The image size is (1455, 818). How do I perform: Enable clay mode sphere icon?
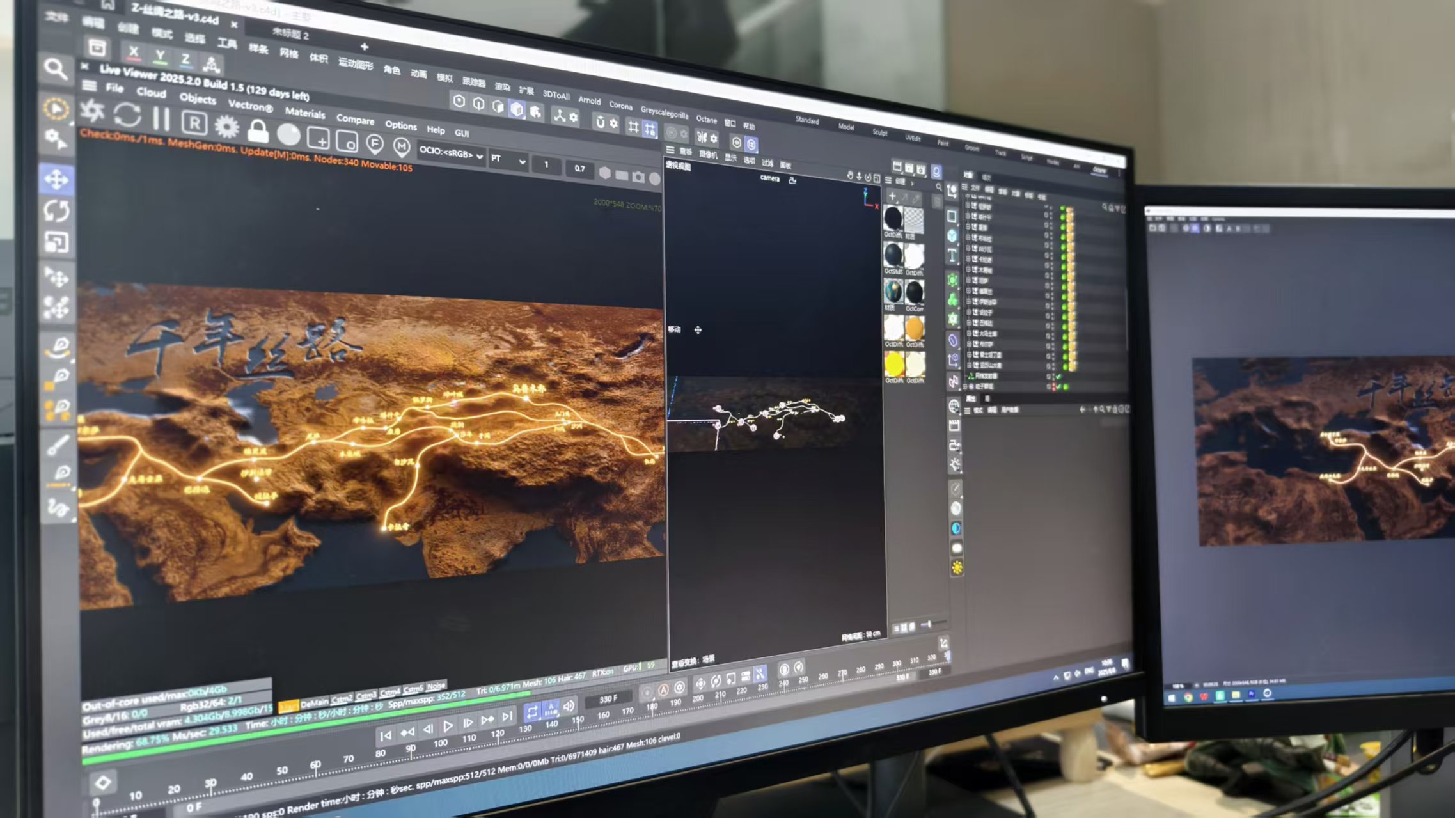point(288,135)
